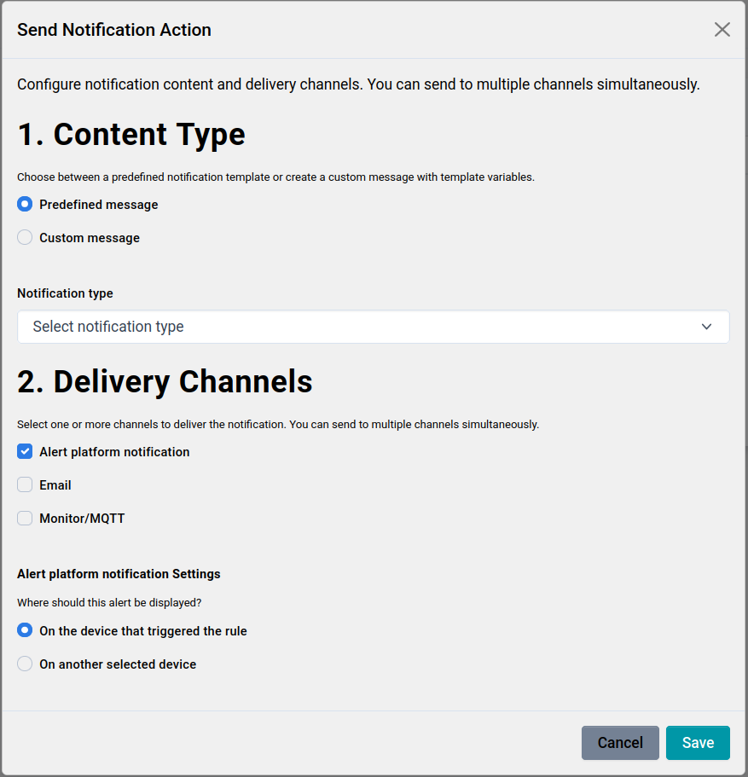The image size is (748, 777).
Task: Click the 'Notification type' field label
Action: 65,293
